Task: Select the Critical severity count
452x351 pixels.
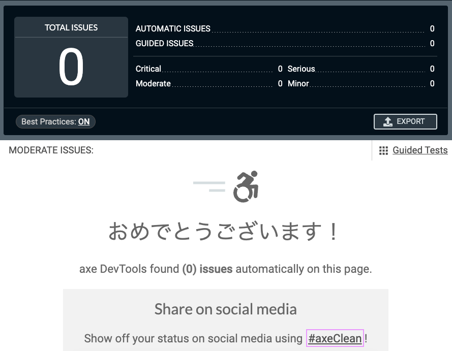Action: [x=279, y=69]
